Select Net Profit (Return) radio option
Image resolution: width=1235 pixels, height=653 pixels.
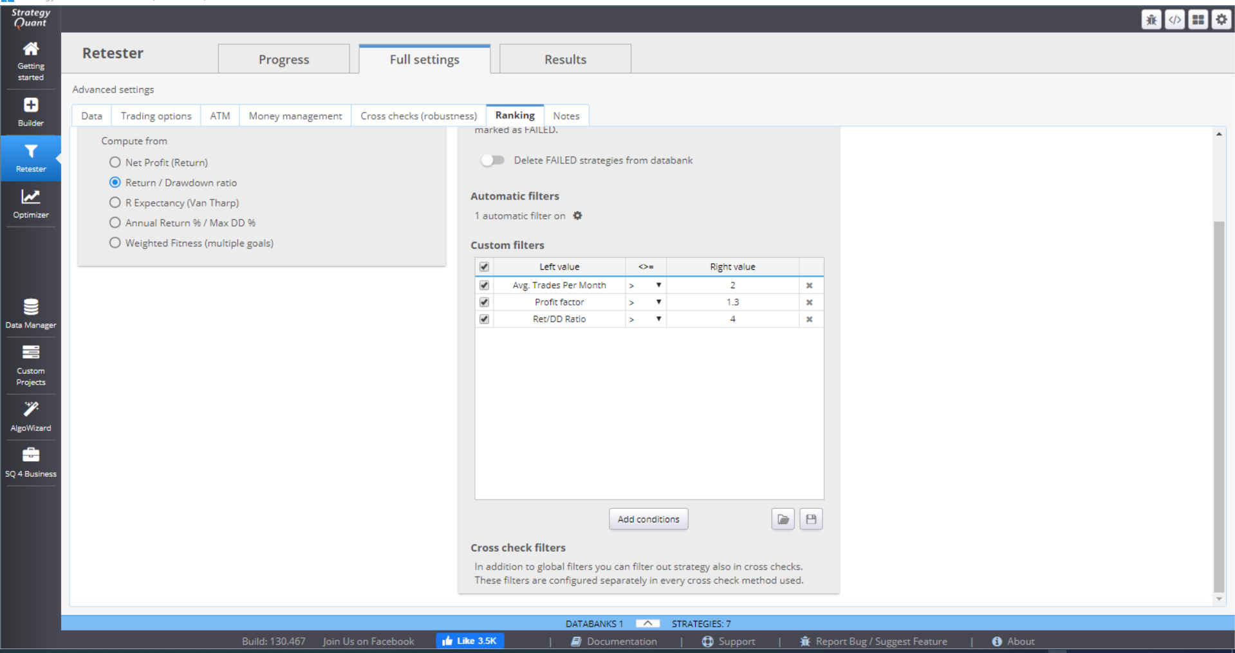pyautogui.click(x=115, y=162)
